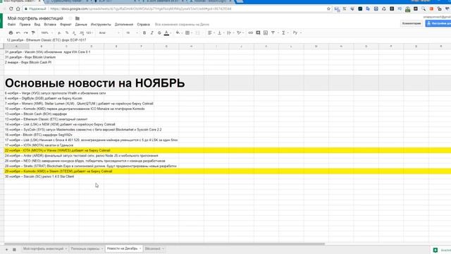451x254 pixels.
Task: Switch to the last sheet tab after Новости на Декабрь
Action: tap(154, 248)
